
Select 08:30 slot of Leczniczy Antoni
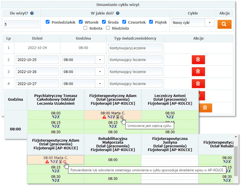tap(170, 132)
